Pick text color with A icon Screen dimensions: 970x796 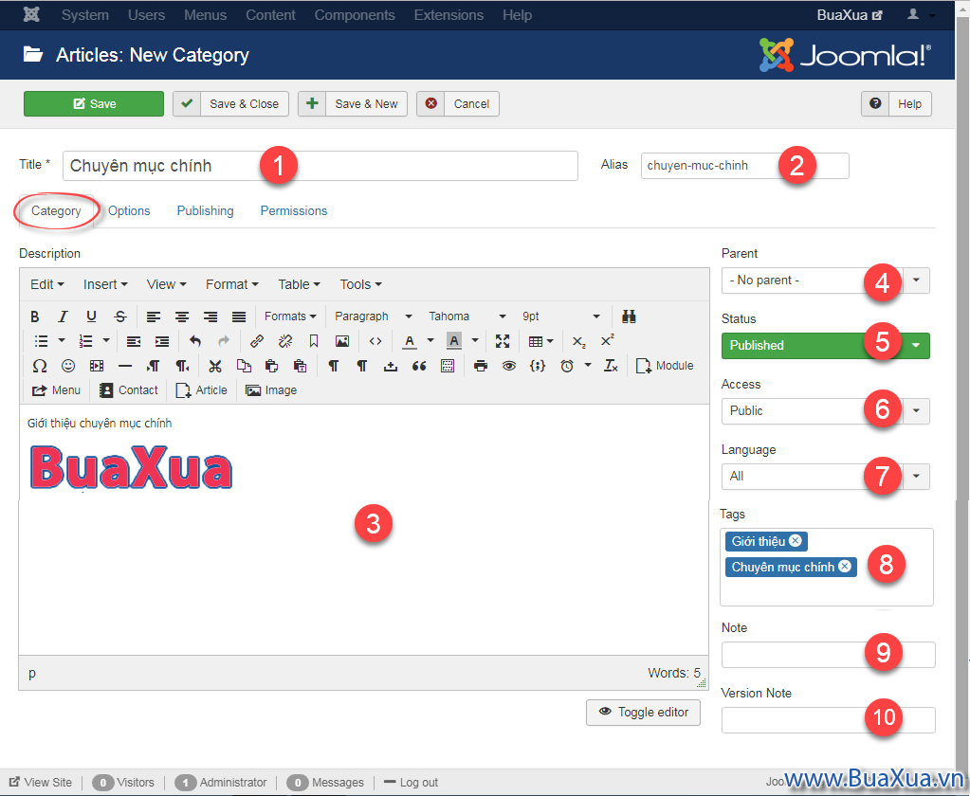pos(410,341)
